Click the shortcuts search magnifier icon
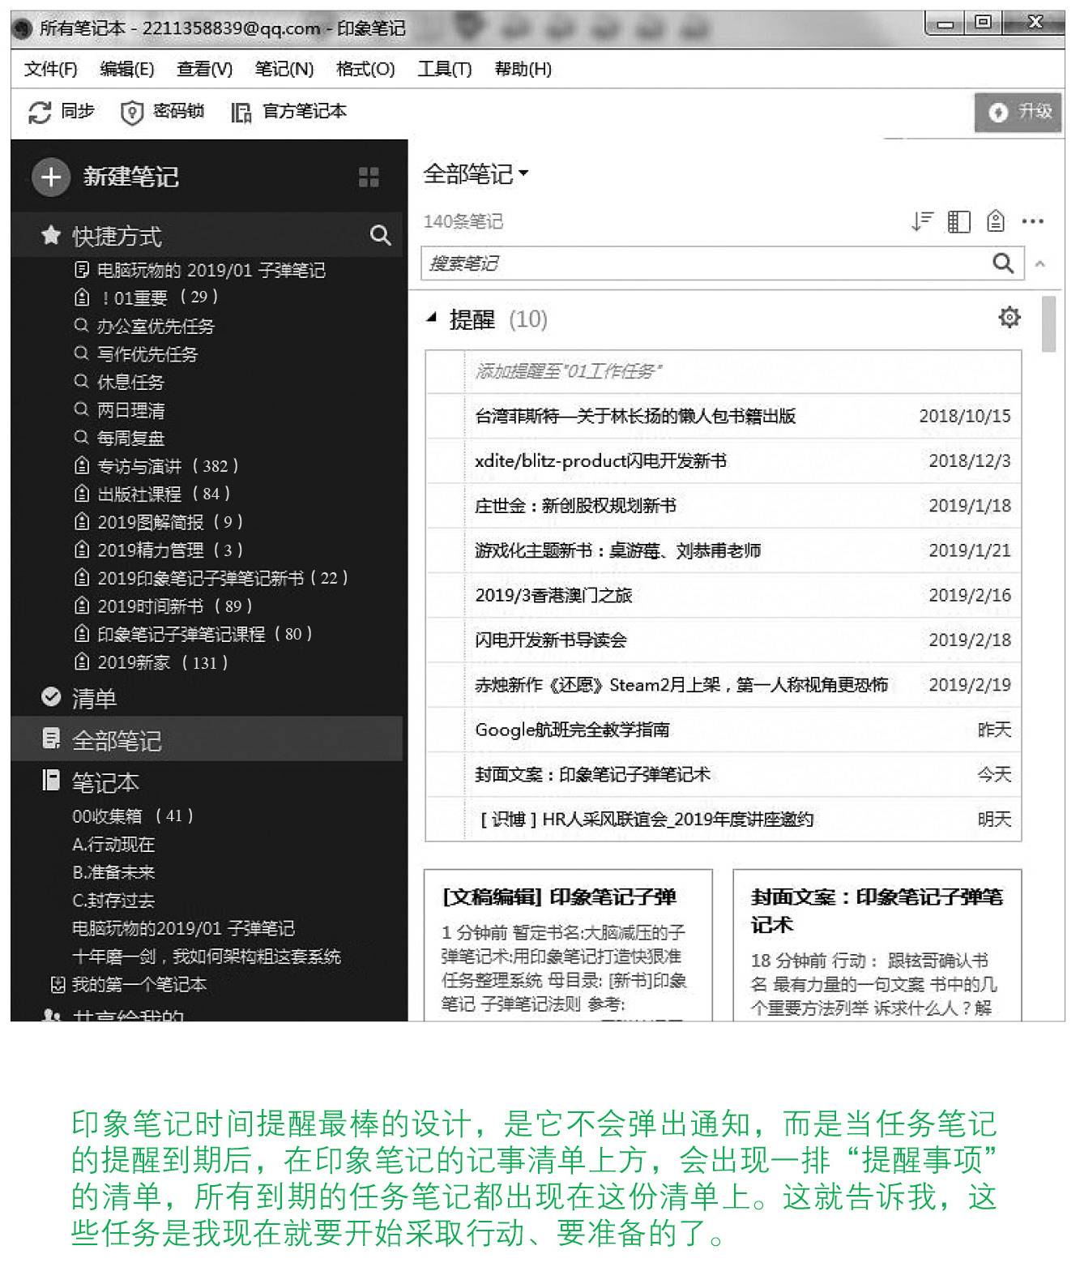1080x1267 pixels. tap(380, 236)
